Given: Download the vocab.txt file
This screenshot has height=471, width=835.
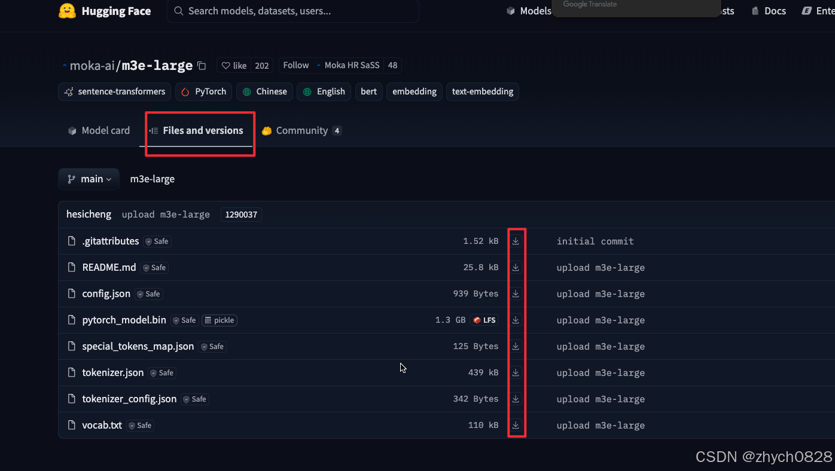Looking at the screenshot, I should point(516,425).
